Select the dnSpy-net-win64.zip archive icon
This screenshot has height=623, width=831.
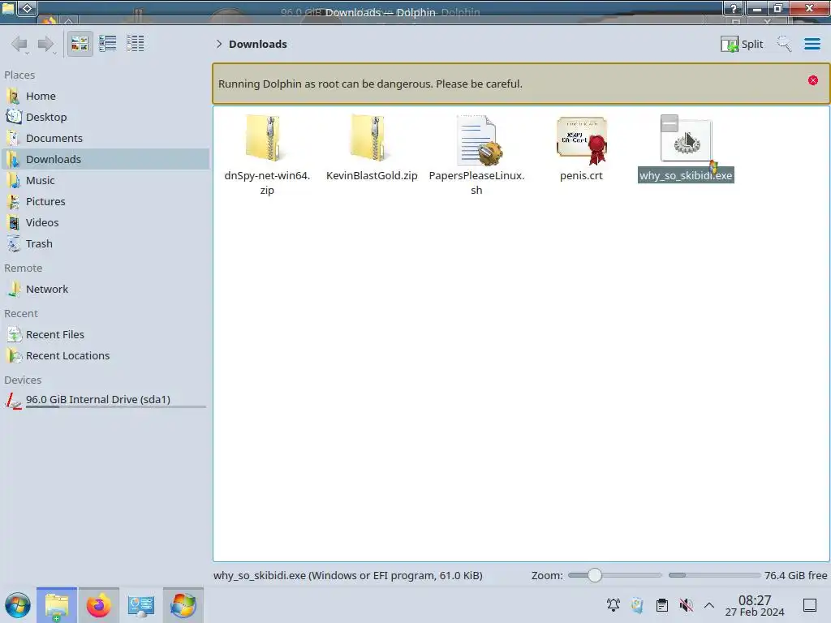266,139
